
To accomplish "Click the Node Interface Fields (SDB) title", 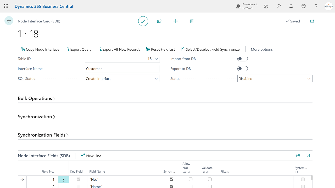I will (44, 156).
